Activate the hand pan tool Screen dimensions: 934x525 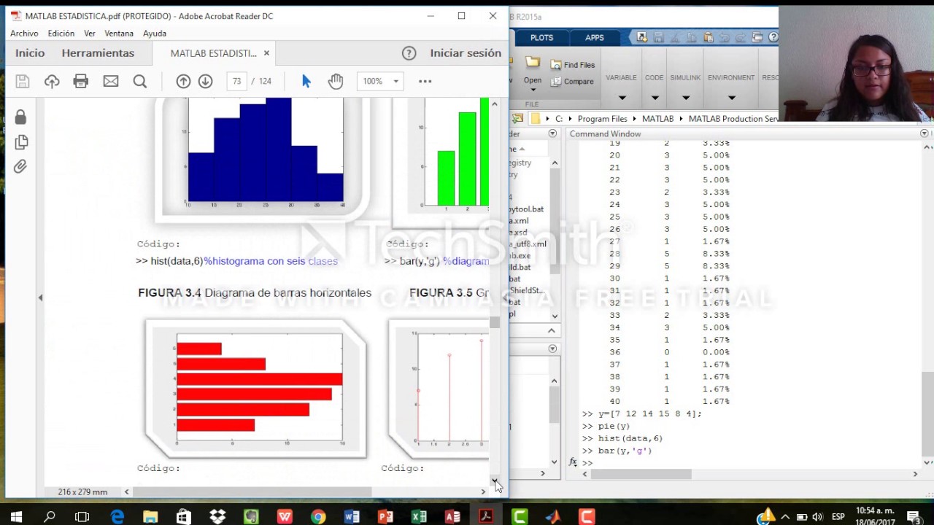tap(336, 82)
